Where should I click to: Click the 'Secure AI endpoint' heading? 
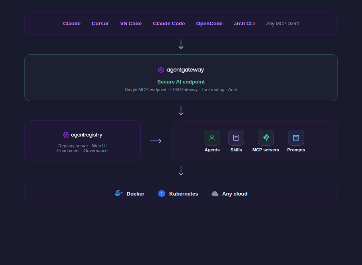181,82
